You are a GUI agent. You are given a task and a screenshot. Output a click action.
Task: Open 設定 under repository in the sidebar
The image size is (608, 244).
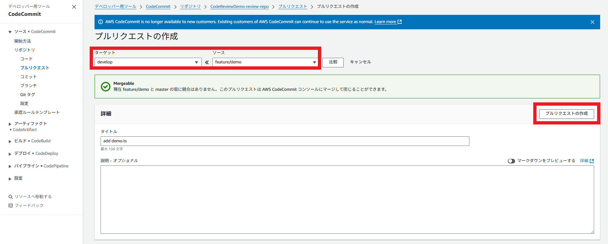coord(24,103)
